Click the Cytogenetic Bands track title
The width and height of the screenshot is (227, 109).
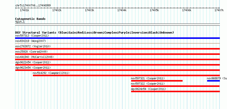click(30, 19)
